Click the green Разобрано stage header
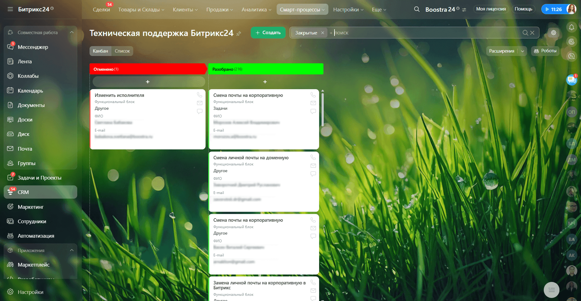This screenshot has height=301, width=581. (x=266, y=69)
